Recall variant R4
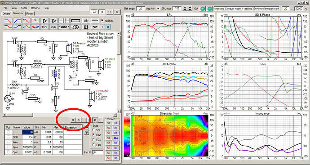Viewport: 310px width, 165px height. [x=115, y=138]
